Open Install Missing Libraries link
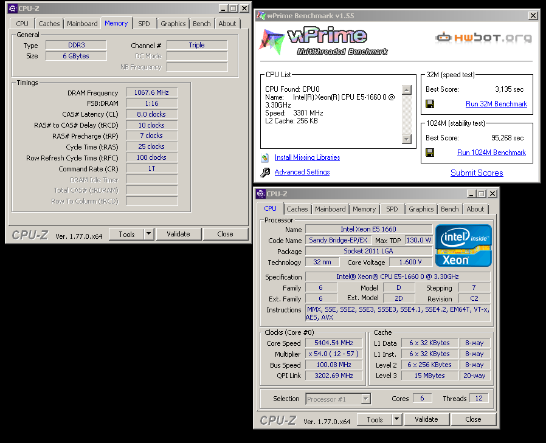 307,157
